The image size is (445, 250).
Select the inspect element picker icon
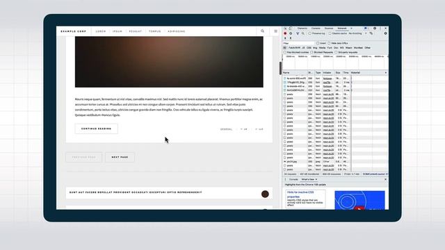coord(285,28)
